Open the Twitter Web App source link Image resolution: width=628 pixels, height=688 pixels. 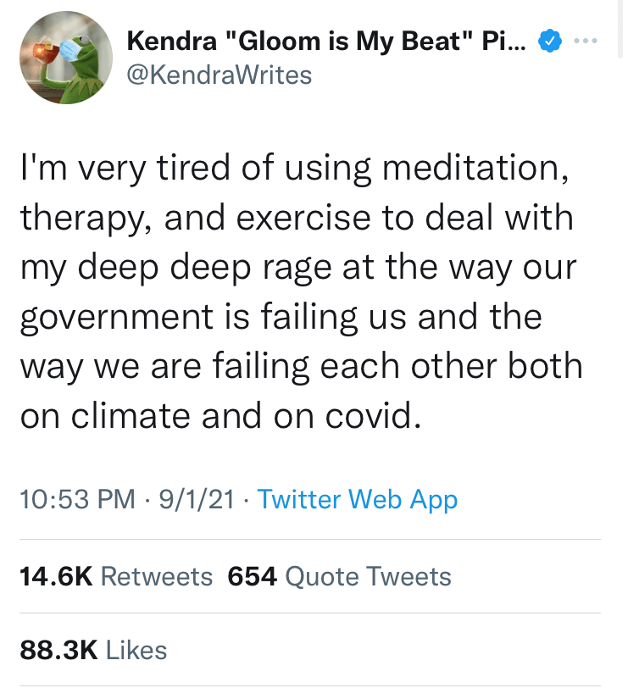pos(357,498)
